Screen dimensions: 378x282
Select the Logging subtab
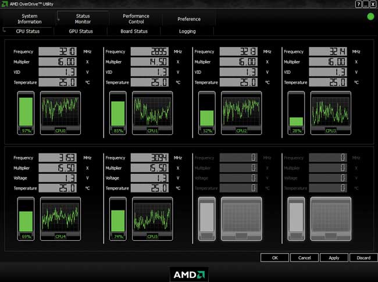[x=187, y=31]
